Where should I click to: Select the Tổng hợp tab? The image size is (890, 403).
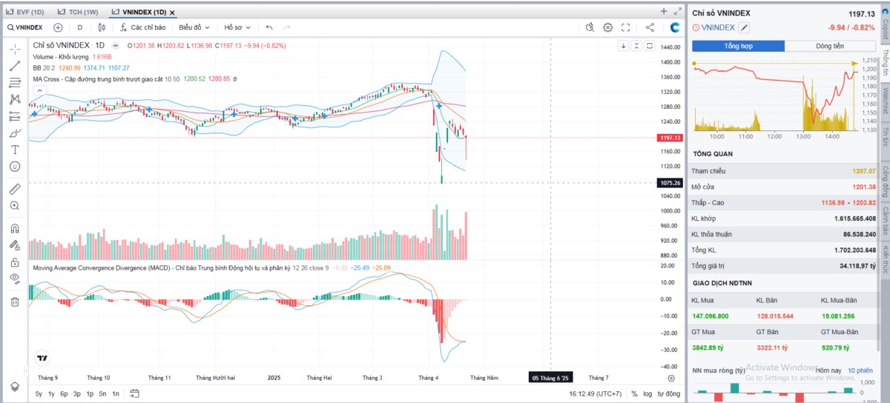738,46
